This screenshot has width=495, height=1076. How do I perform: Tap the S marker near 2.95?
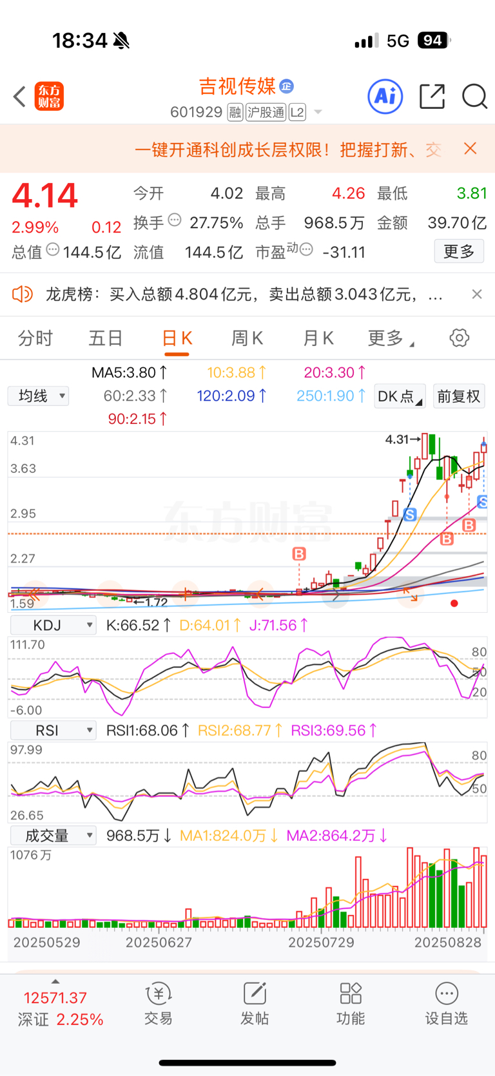[x=409, y=514]
